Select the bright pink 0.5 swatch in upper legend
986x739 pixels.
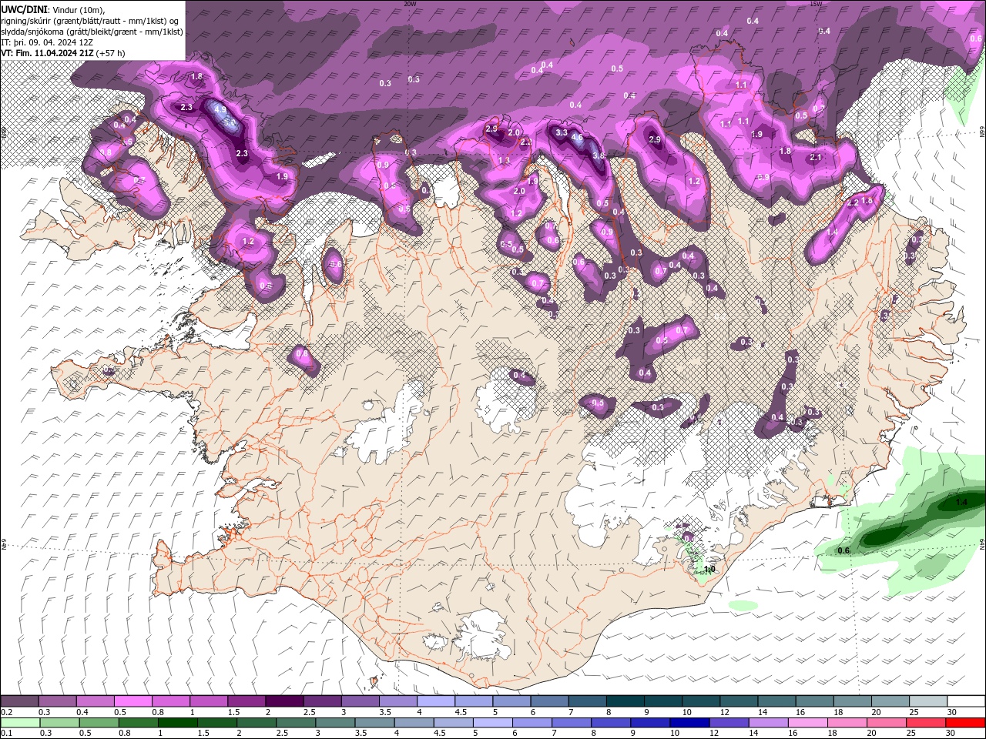click(132, 701)
